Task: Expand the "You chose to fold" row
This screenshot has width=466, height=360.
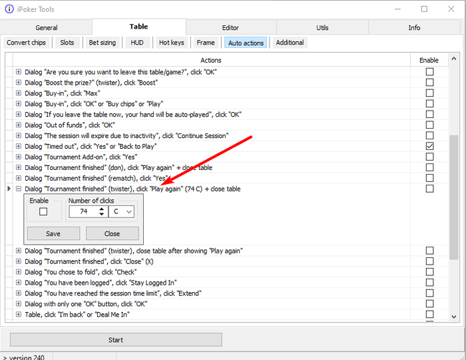Action: 19,272
